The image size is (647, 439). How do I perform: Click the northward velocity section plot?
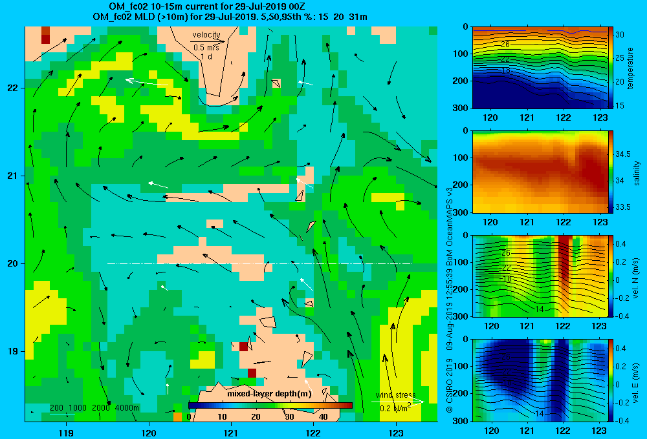click(x=540, y=276)
